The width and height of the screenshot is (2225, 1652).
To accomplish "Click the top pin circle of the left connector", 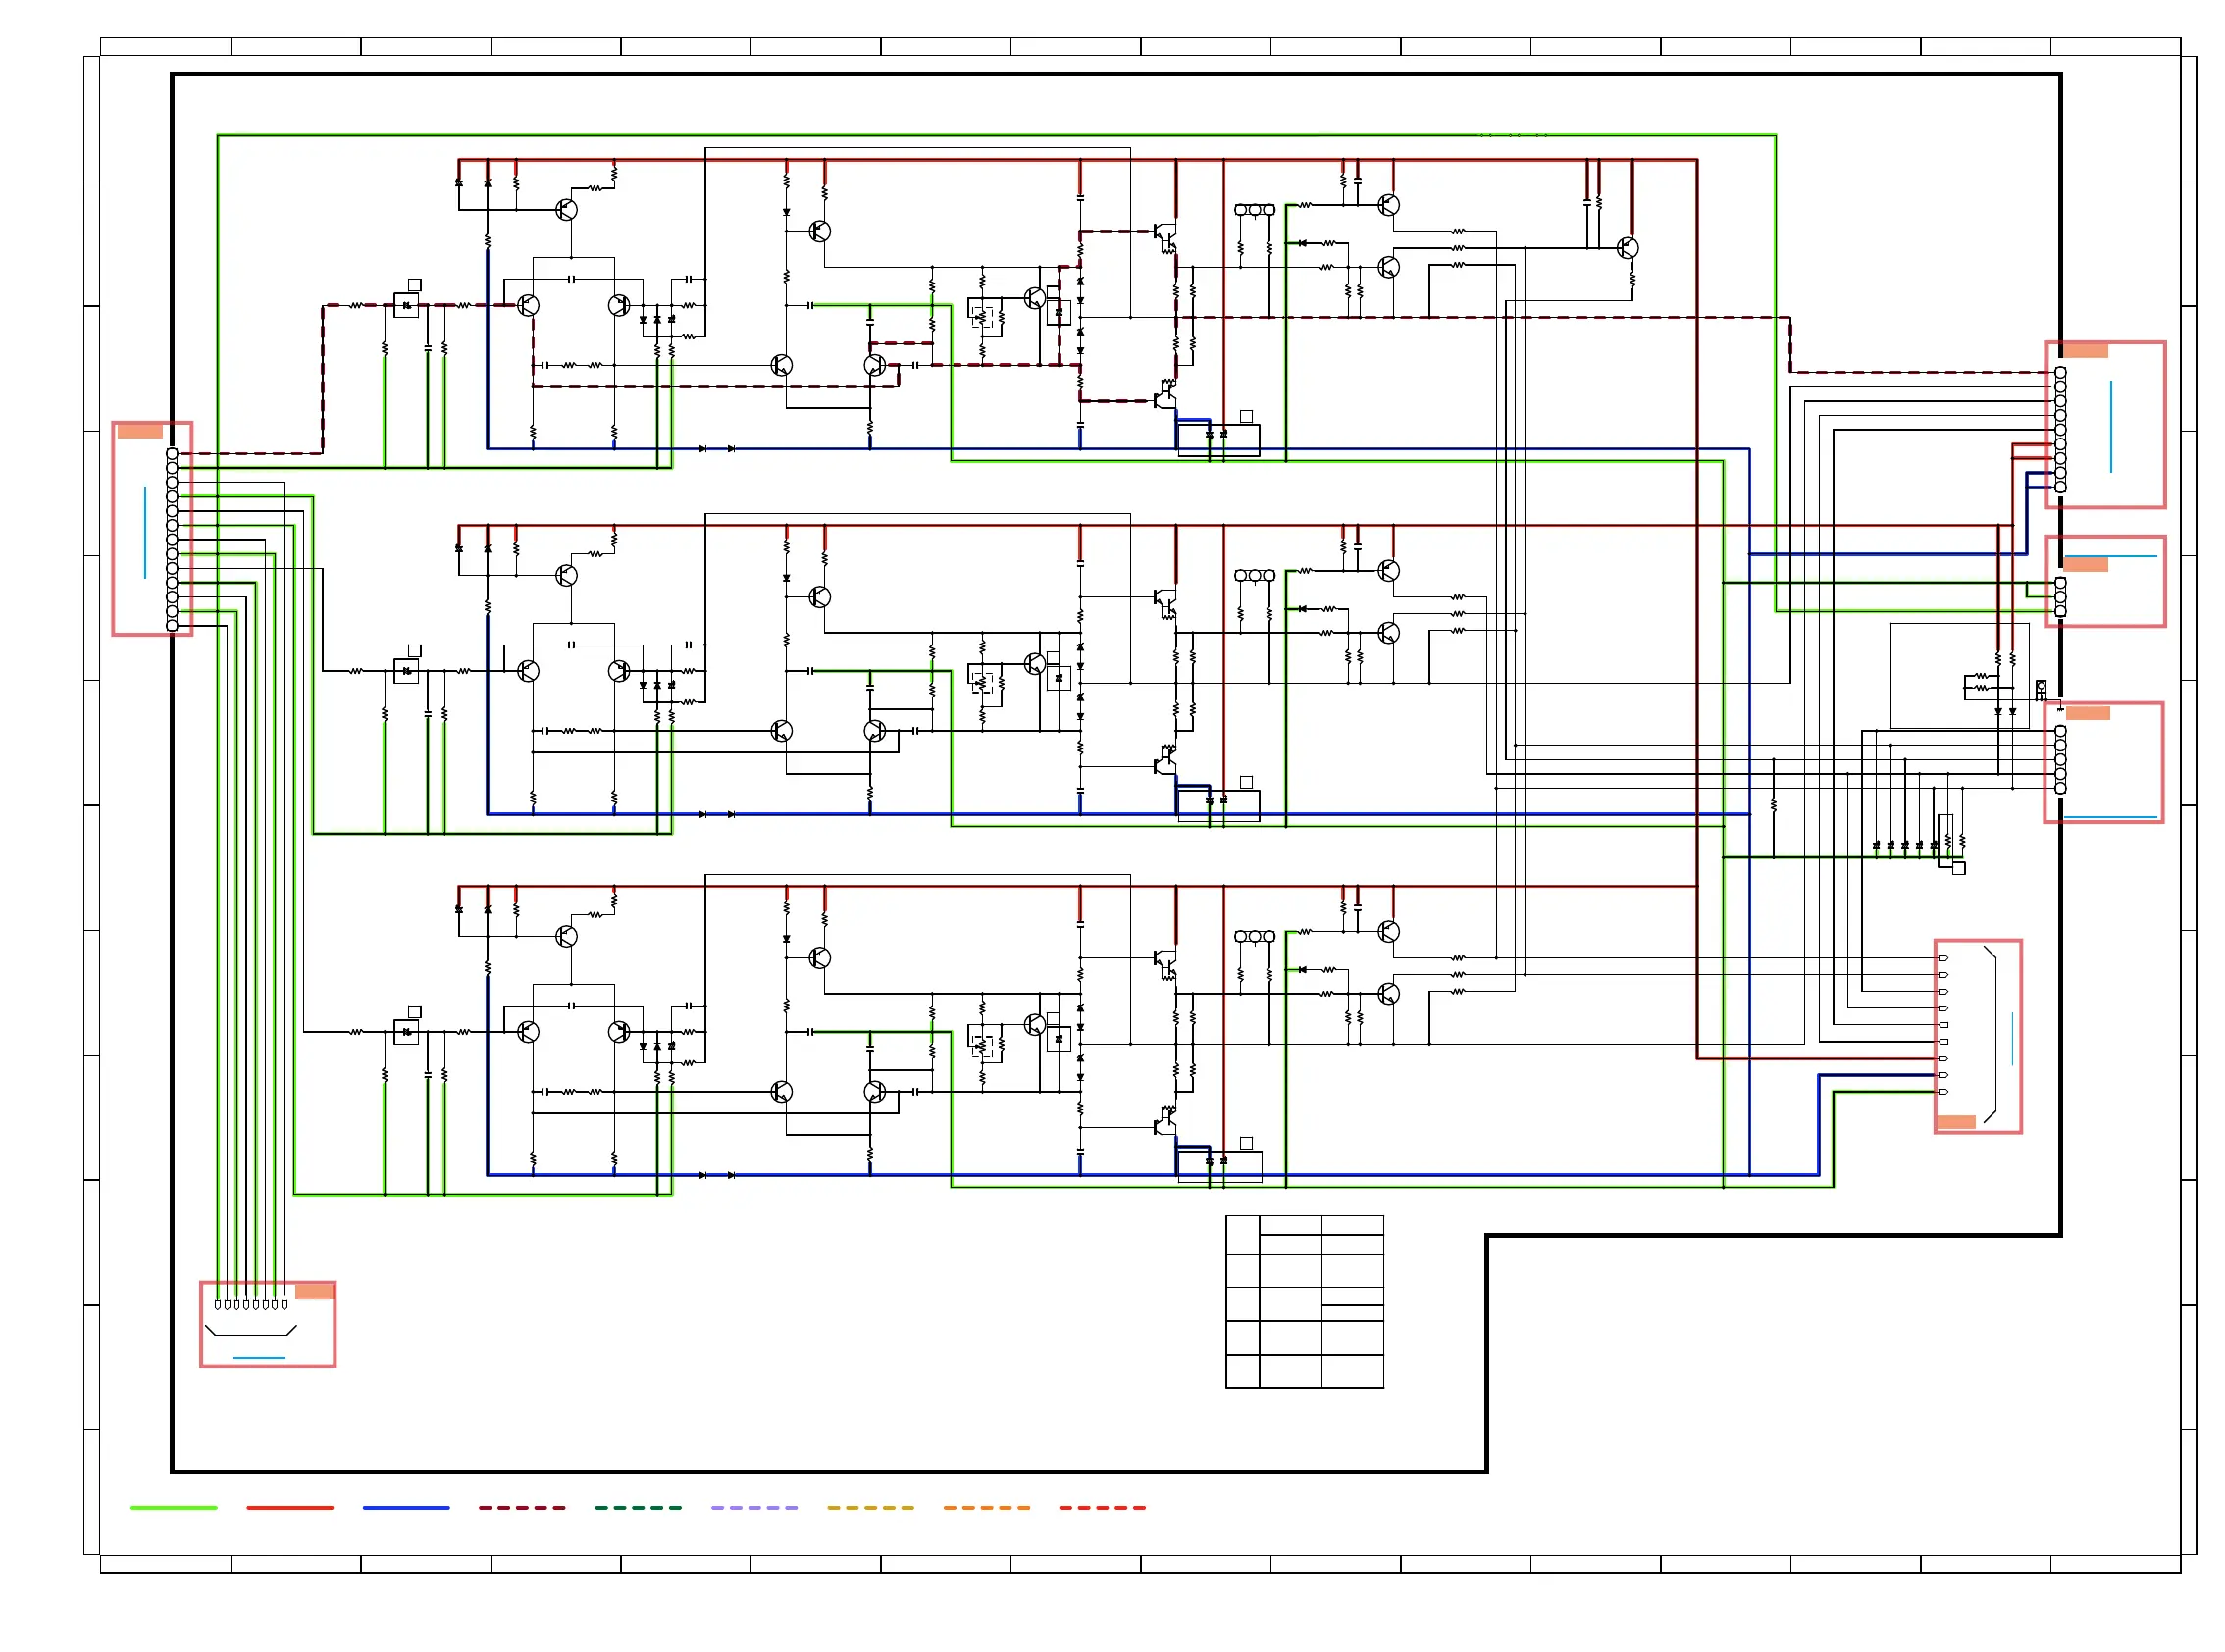I will (172, 454).
